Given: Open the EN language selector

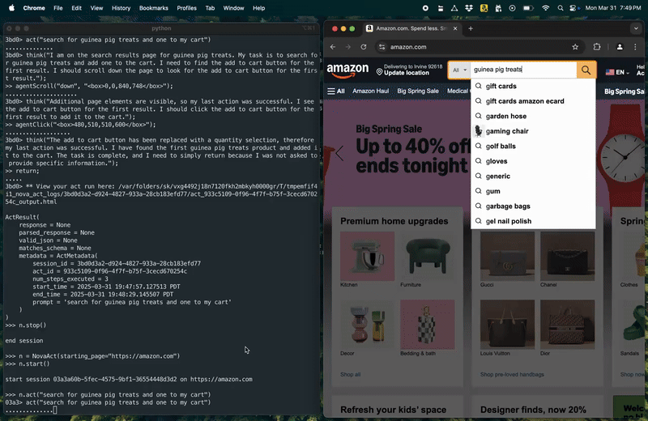Looking at the screenshot, I should point(617,72).
